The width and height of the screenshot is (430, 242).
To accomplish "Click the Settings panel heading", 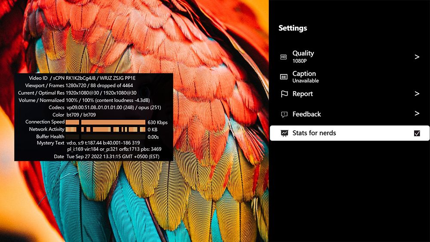I will tap(293, 28).
